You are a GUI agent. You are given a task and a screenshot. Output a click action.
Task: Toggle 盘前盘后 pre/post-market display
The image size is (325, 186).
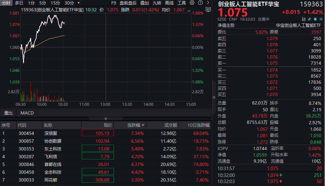click(128, 3)
